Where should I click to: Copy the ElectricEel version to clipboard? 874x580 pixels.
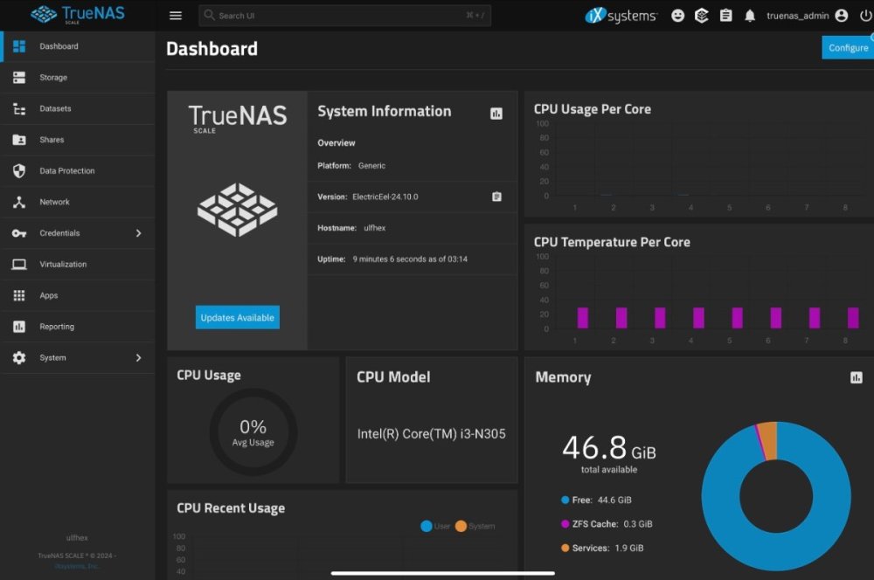[x=496, y=197]
